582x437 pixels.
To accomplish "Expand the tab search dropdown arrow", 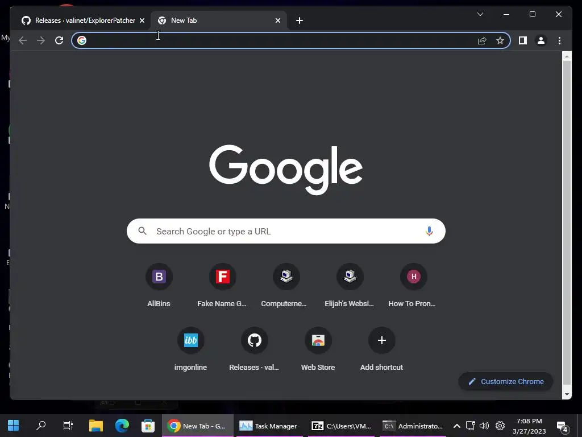I will [480, 14].
